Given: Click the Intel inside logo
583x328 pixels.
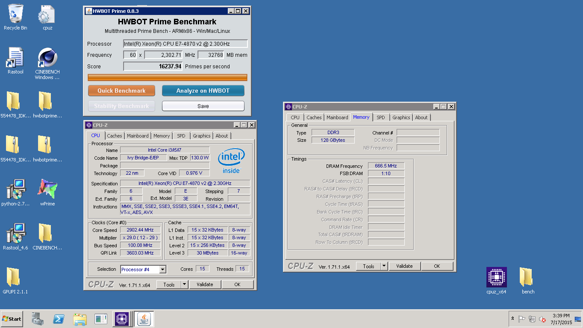Looking at the screenshot, I should pos(232,161).
